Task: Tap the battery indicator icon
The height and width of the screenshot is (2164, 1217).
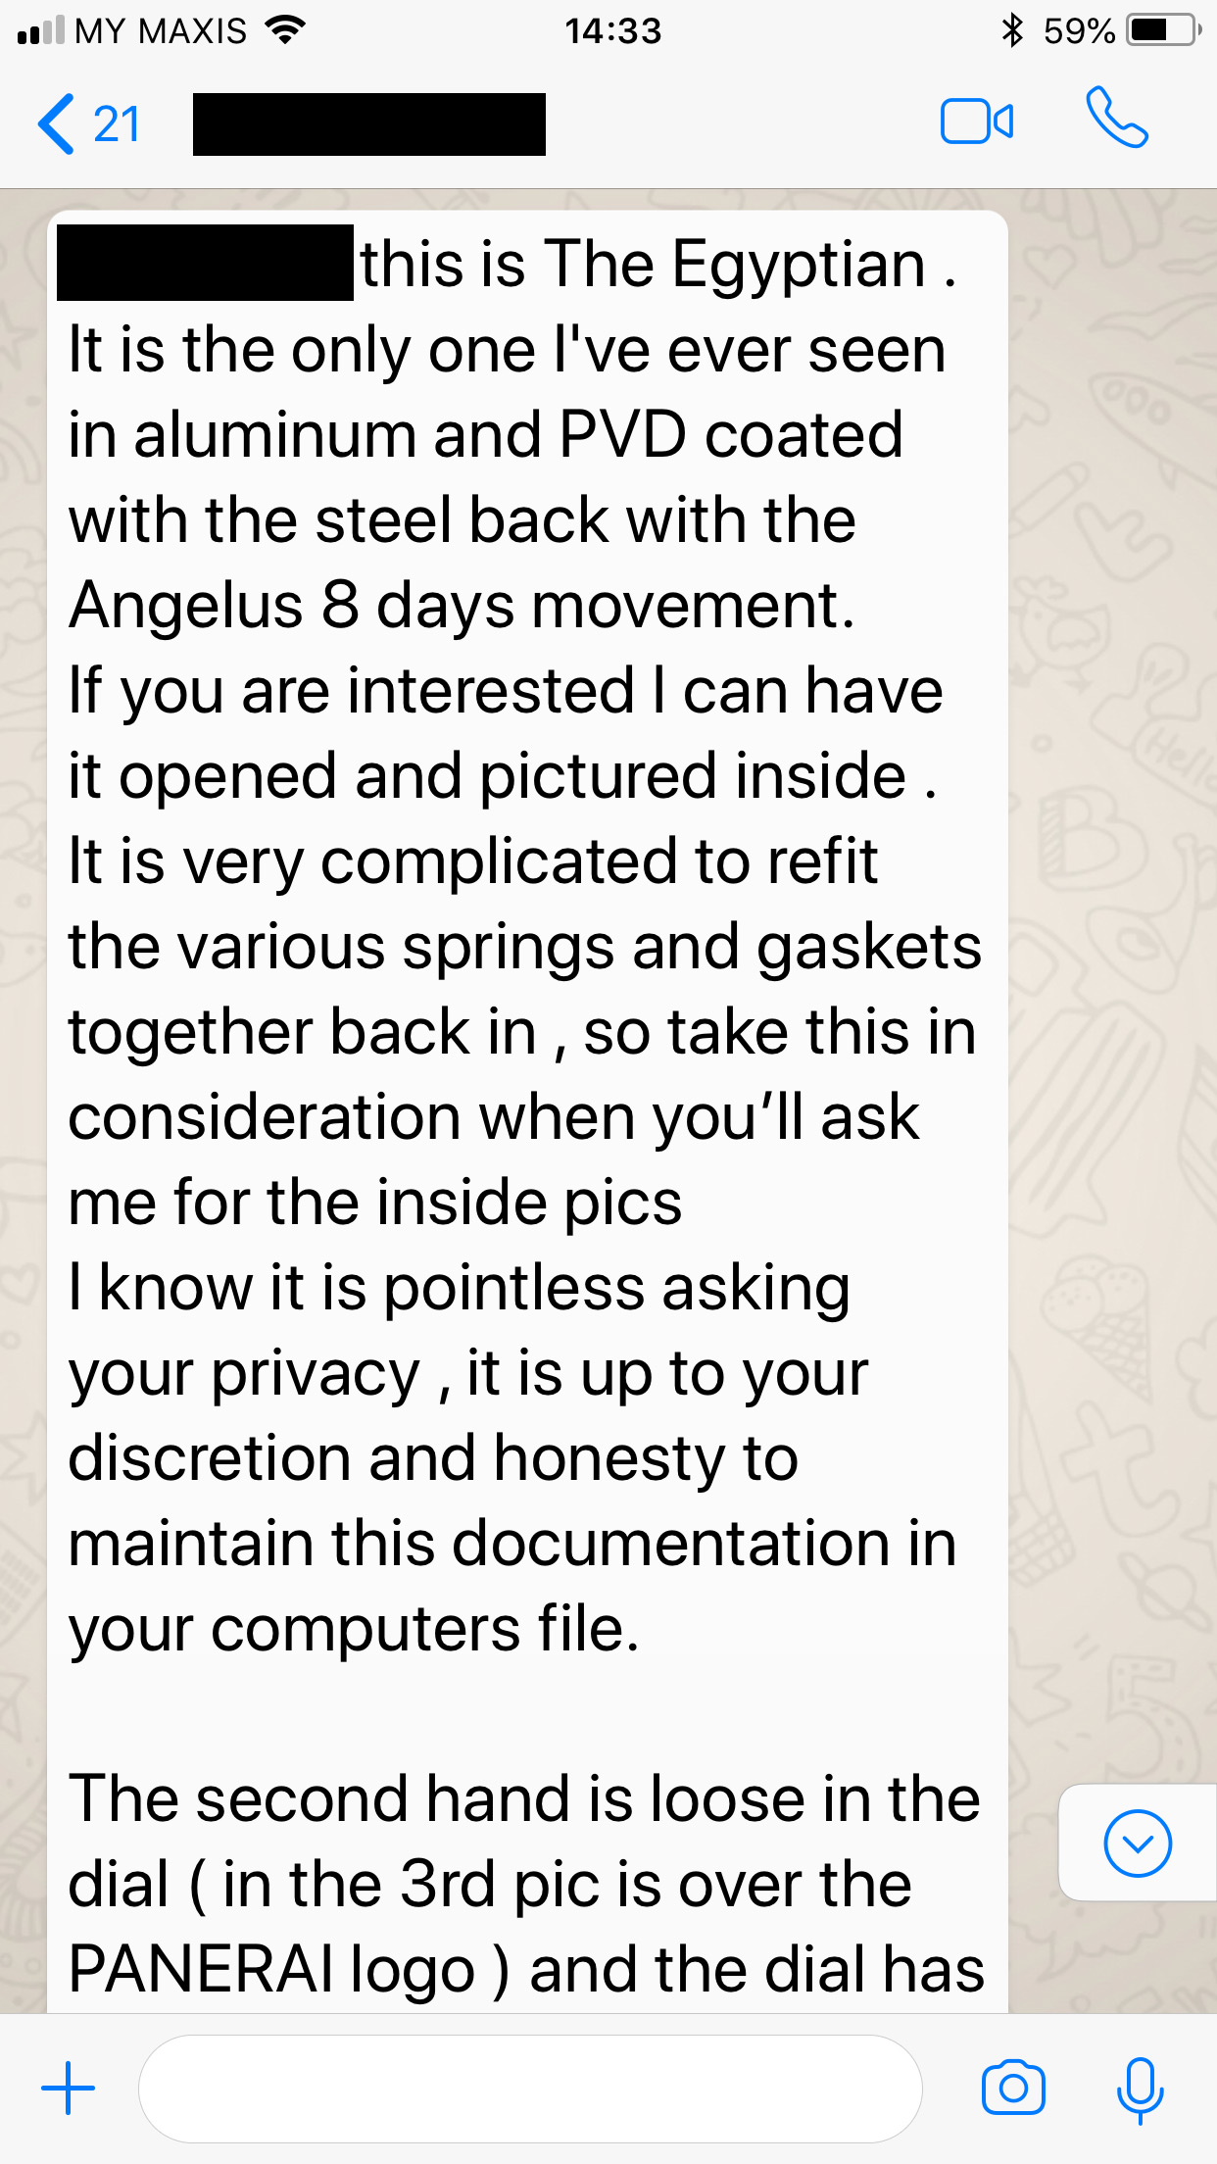Action: point(1163,30)
